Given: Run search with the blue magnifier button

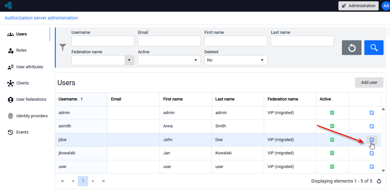Looking at the screenshot, I should tap(374, 48).
